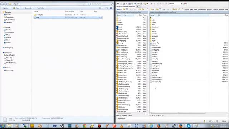229x129 pixels.
Task: Open the Remote menu in WinSCP
Action: 221,9
